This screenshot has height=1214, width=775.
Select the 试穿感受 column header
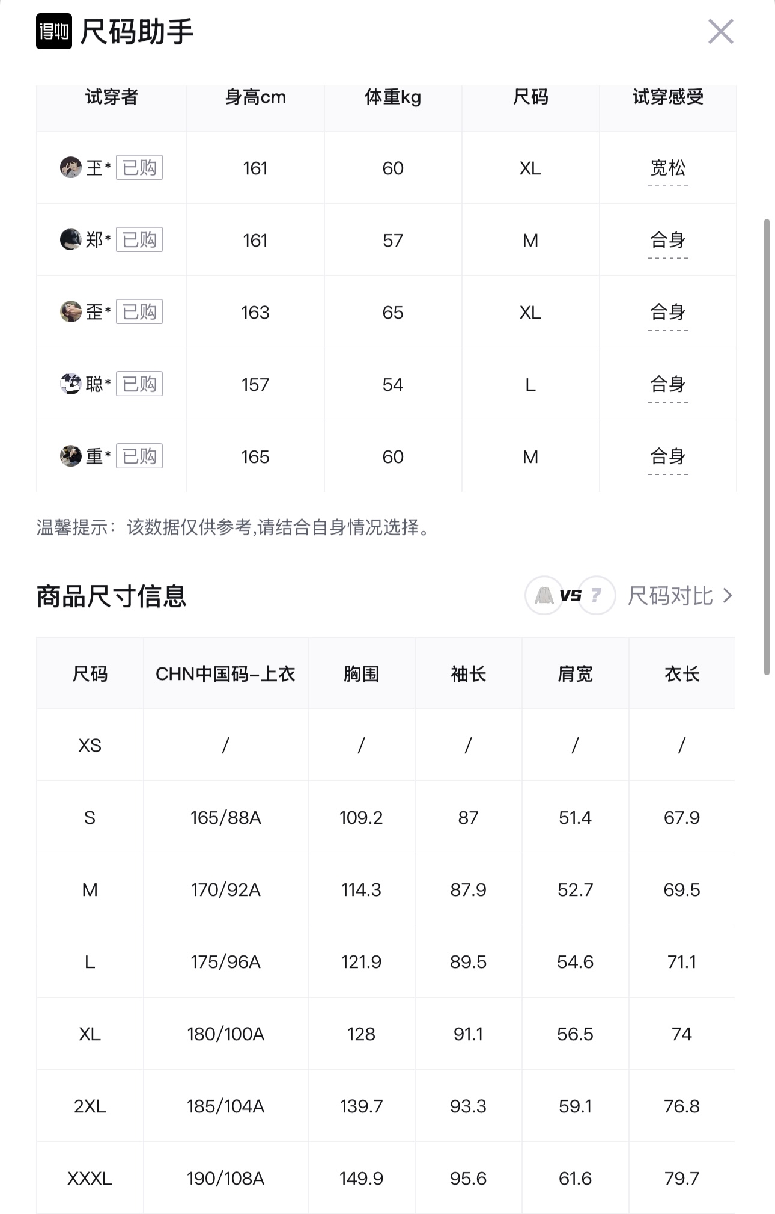668,97
